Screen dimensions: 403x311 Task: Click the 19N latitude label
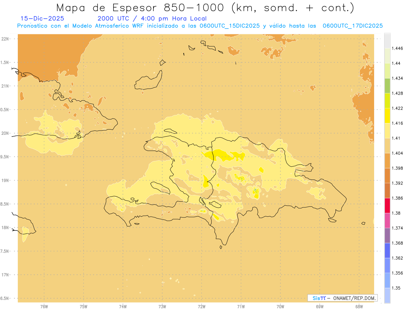pos(5,180)
